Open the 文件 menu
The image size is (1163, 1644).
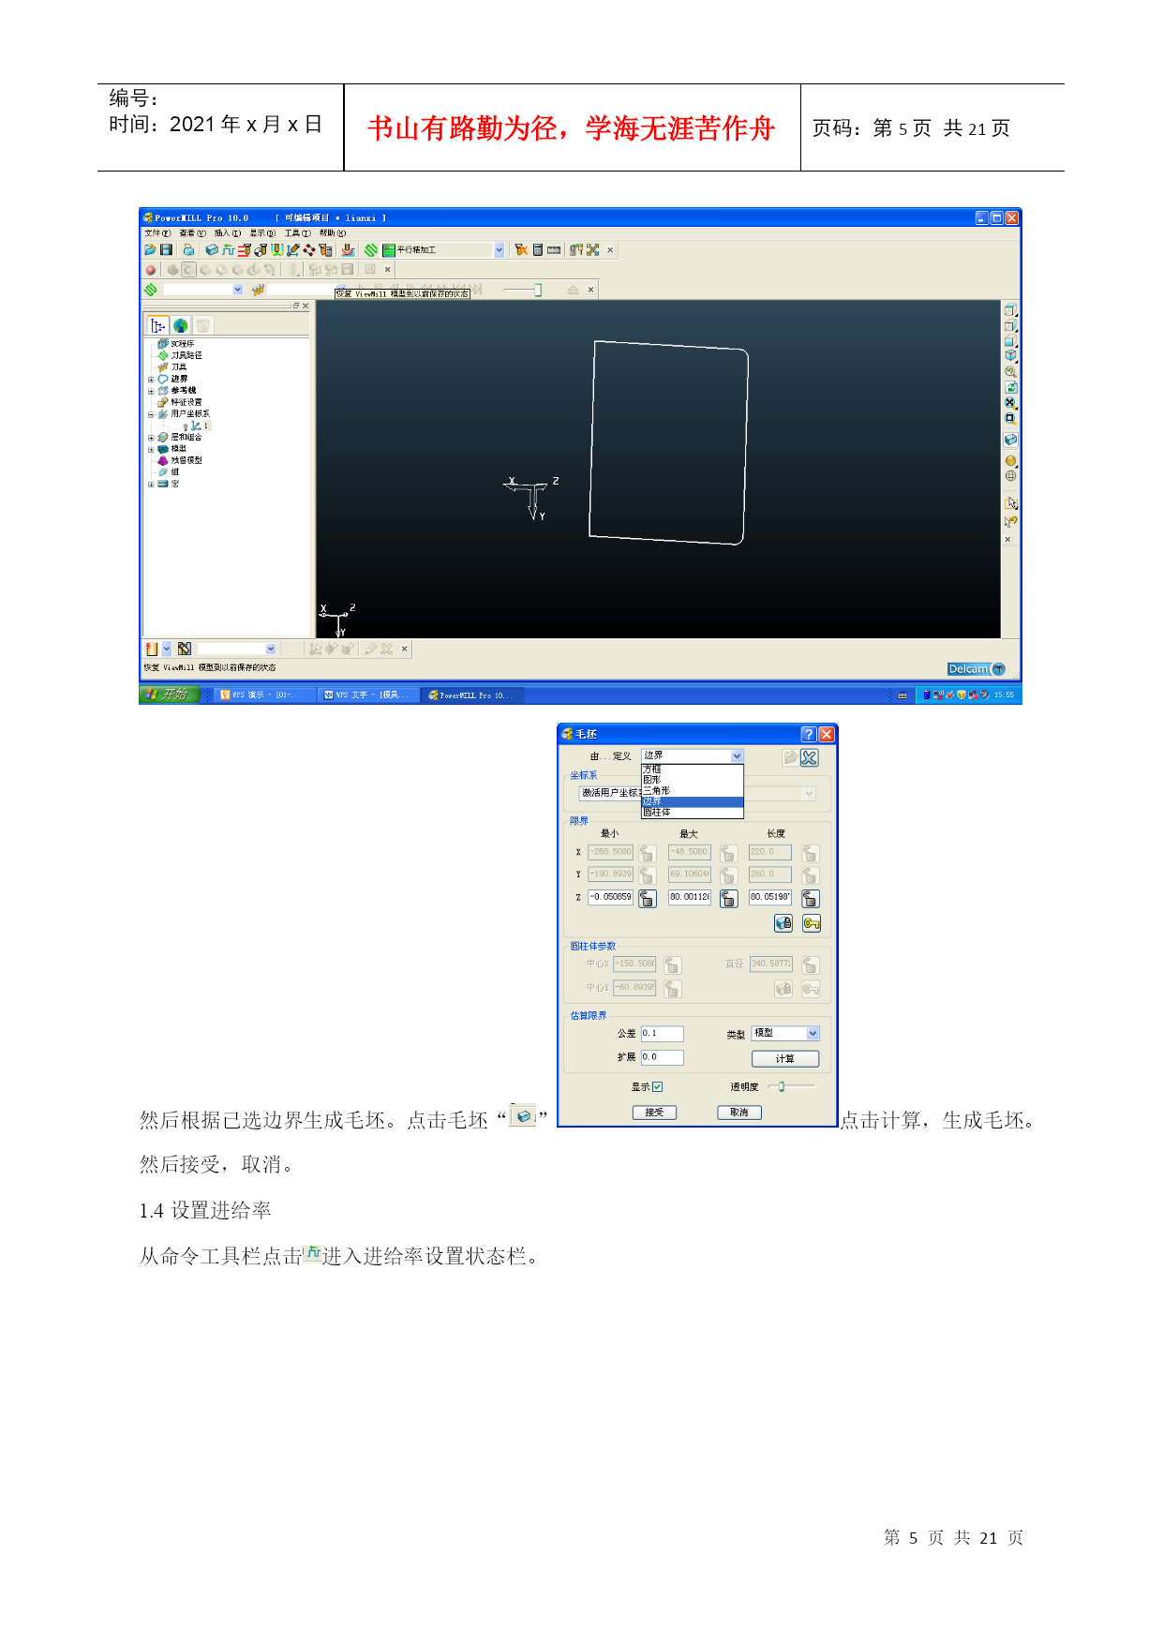click(x=157, y=233)
